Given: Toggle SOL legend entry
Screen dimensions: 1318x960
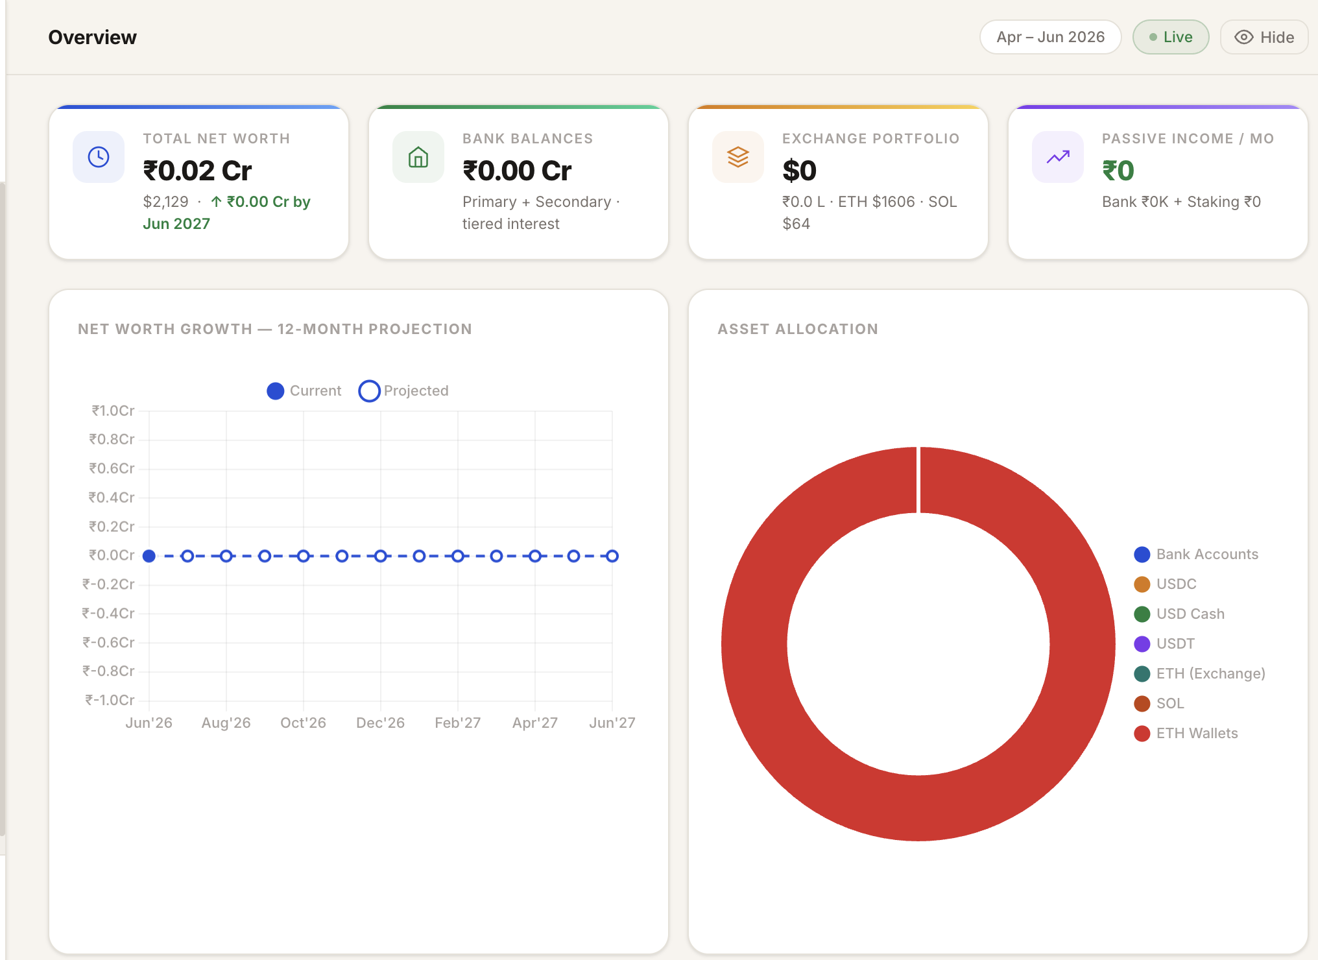Looking at the screenshot, I should click(x=1159, y=703).
